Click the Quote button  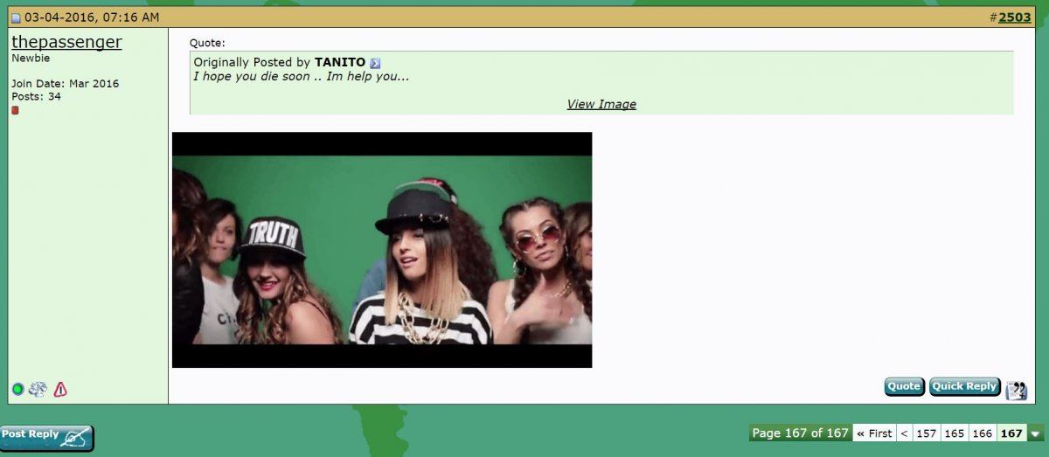click(x=904, y=386)
